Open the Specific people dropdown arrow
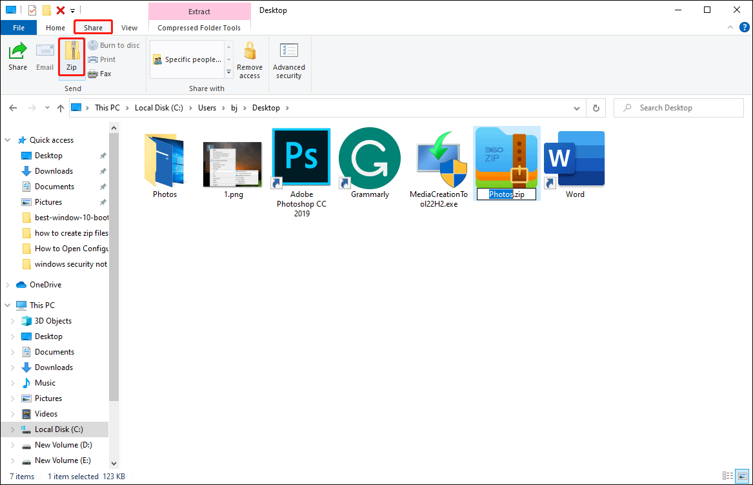 pyautogui.click(x=228, y=71)
